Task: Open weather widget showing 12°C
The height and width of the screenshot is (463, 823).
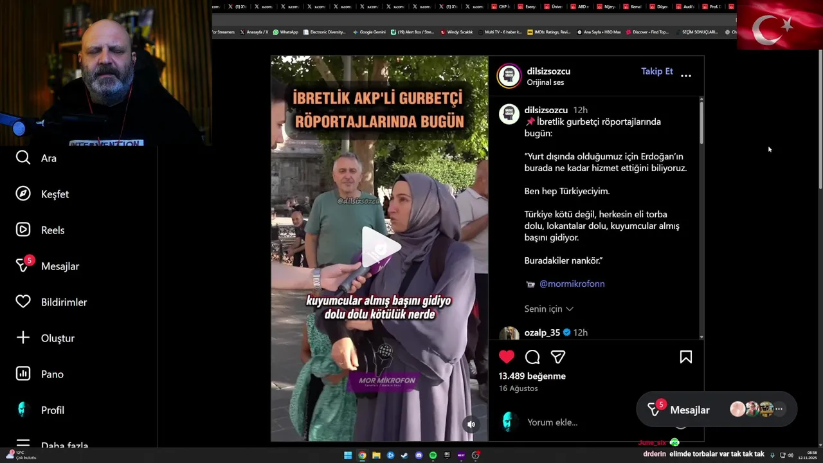Action: [21, 455]
